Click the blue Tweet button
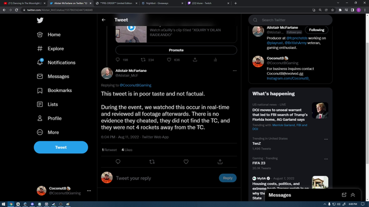Viewport: 369px width, 207px height. click(x=61, y=147)
